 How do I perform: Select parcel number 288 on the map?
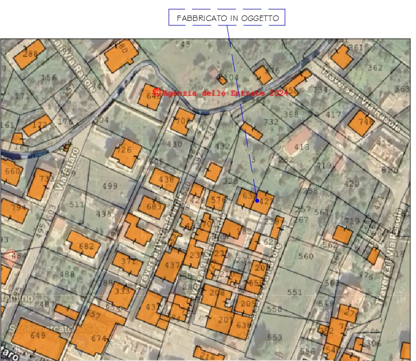click(30, 54)
